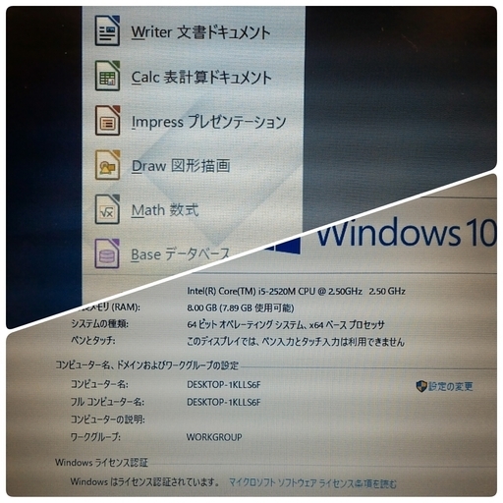
Task: Click the shield icon beside 設定の変更
Action: (x=421, y=386)
